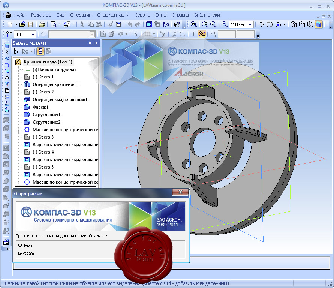Switch to wireframe display mode
Screen dimensions: 334x288
pyautogui.click(x=294, y=24)
